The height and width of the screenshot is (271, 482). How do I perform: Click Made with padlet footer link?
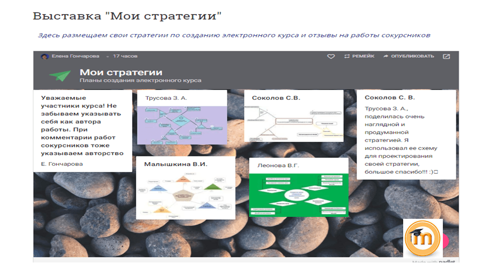click(433, 261)
